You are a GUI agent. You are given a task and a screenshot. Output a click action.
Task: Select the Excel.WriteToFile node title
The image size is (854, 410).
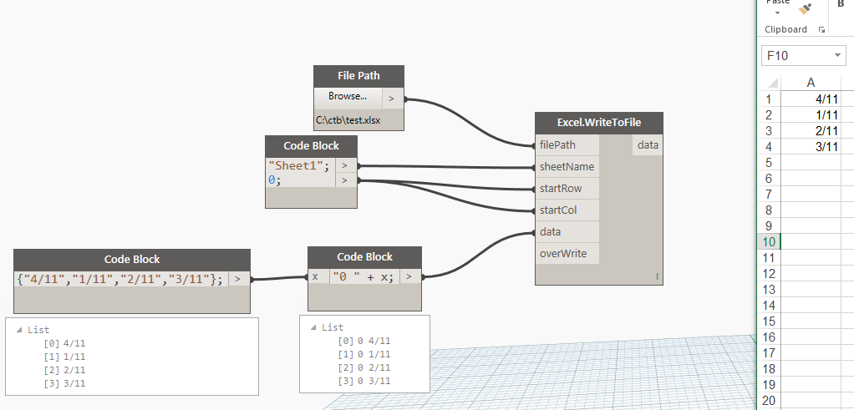pos(599,123)
